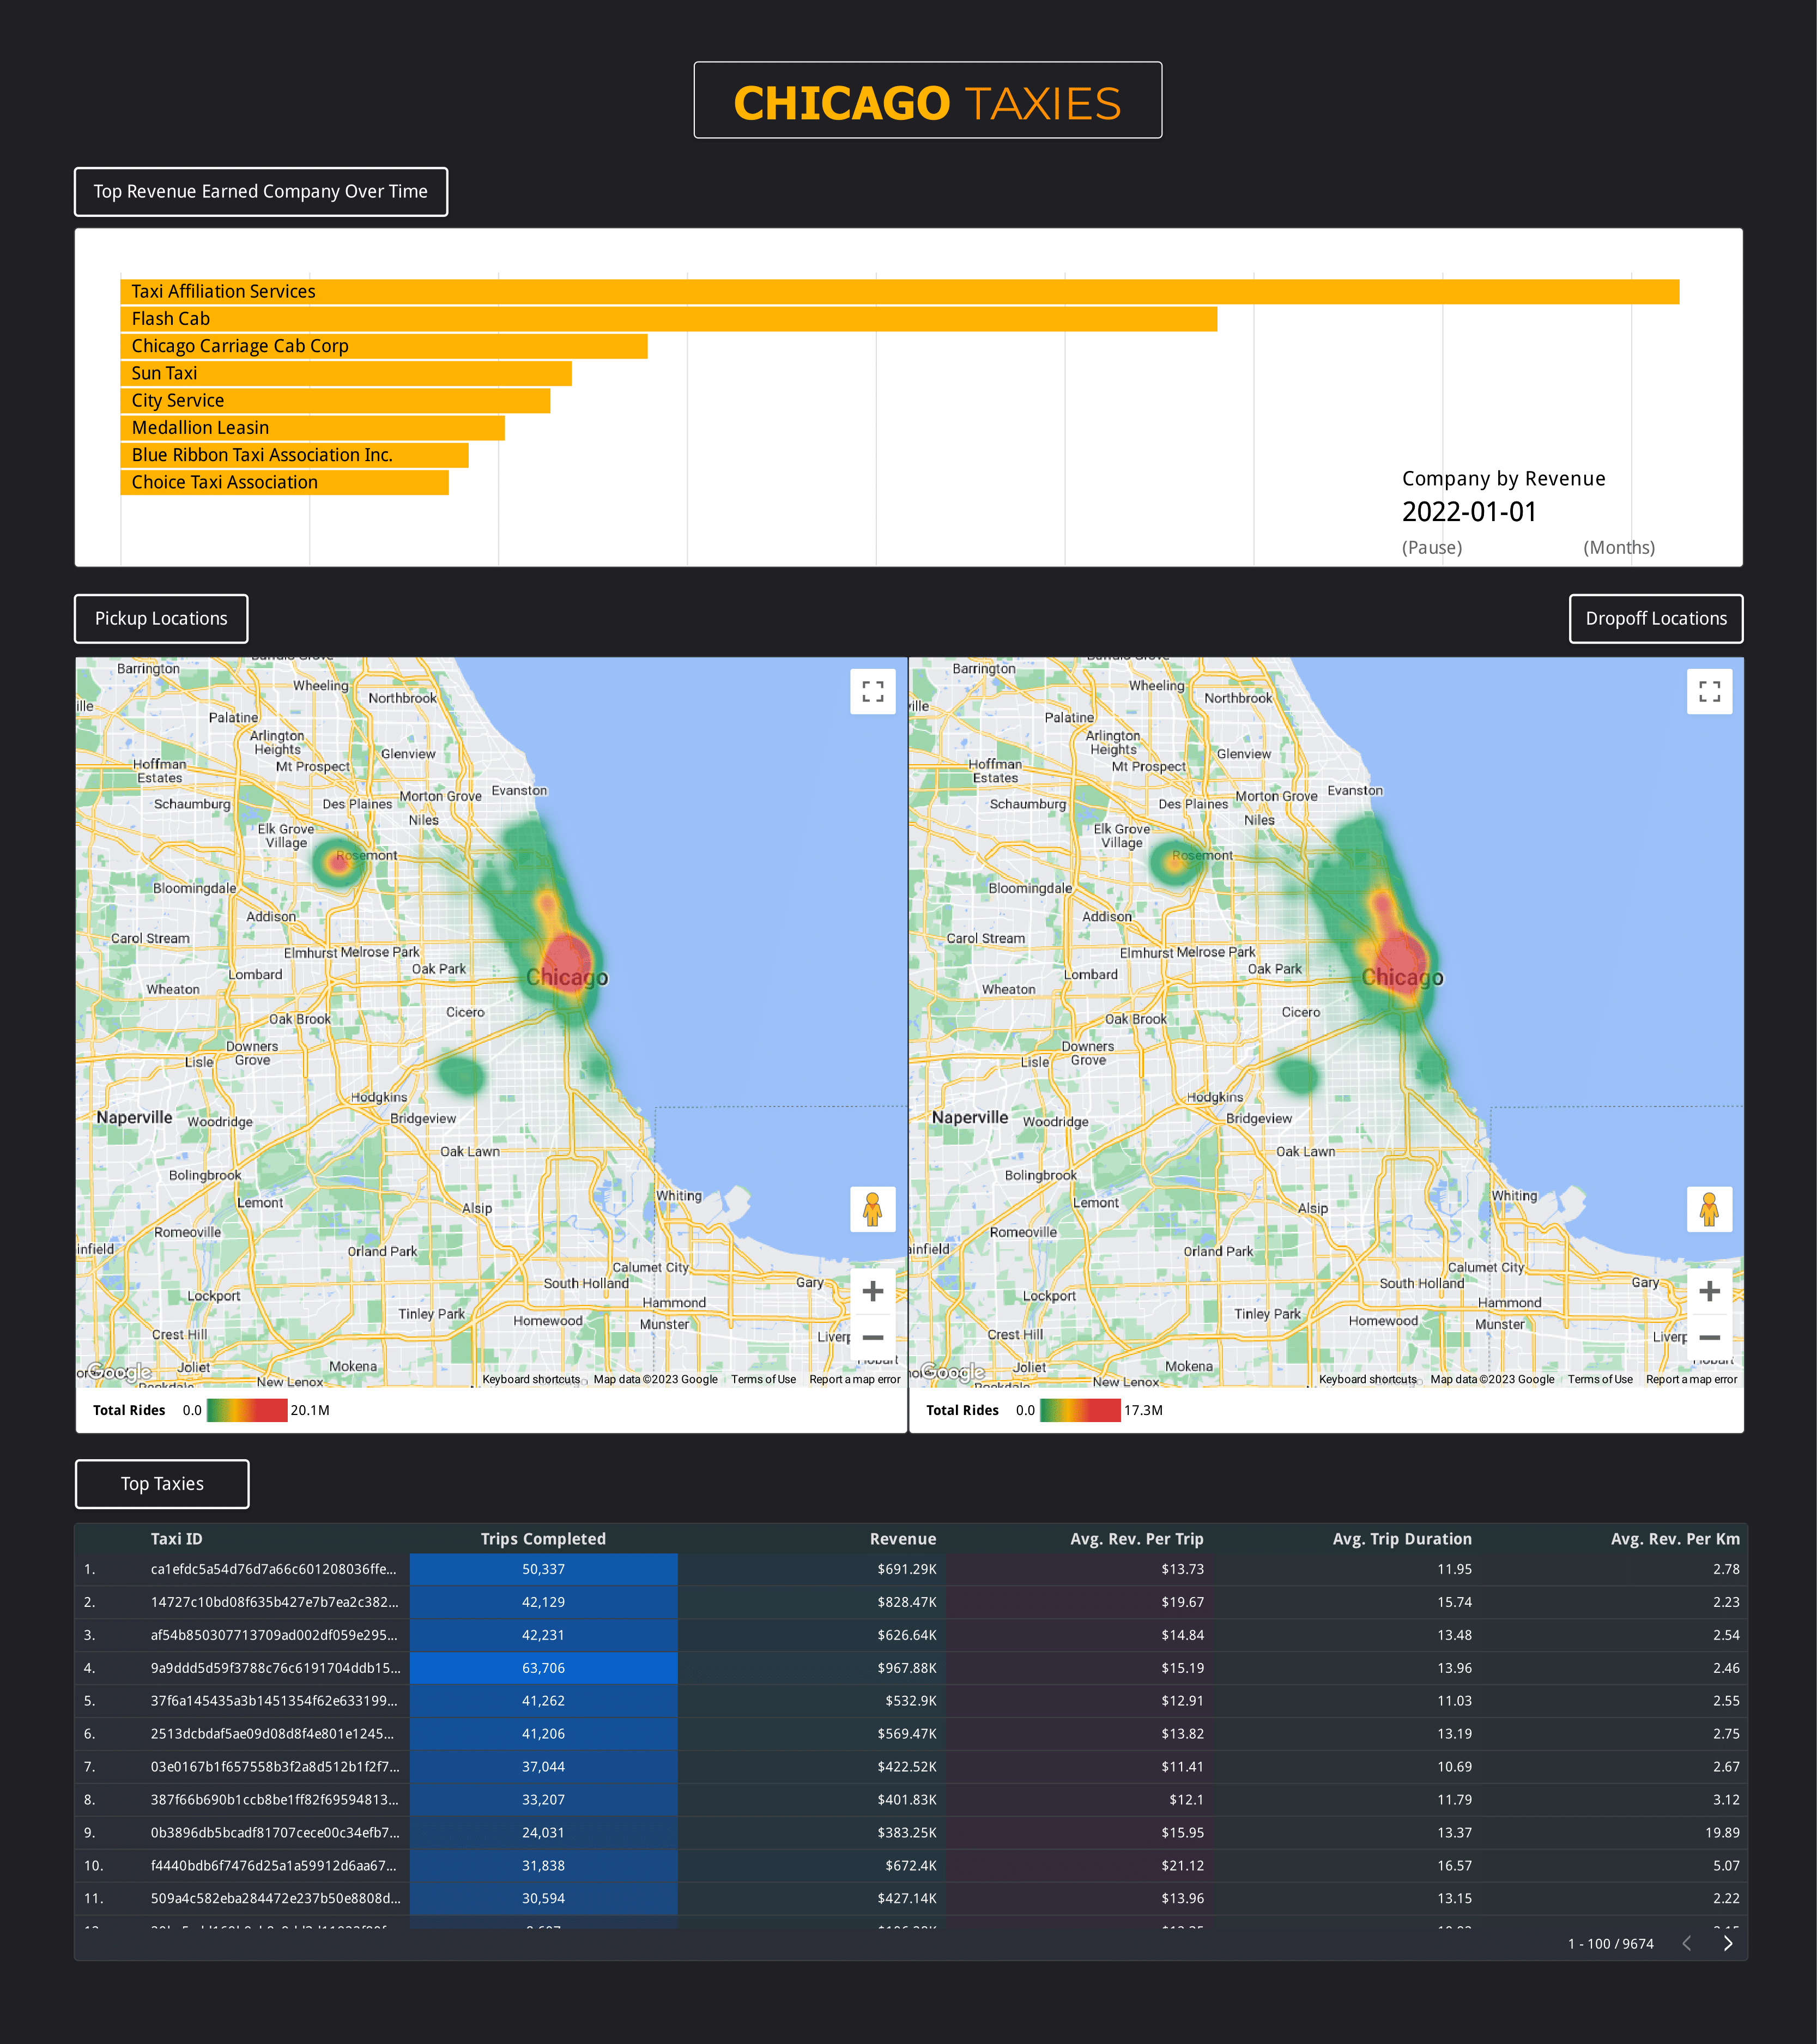Click trips completed cell 63,706

543,1668
